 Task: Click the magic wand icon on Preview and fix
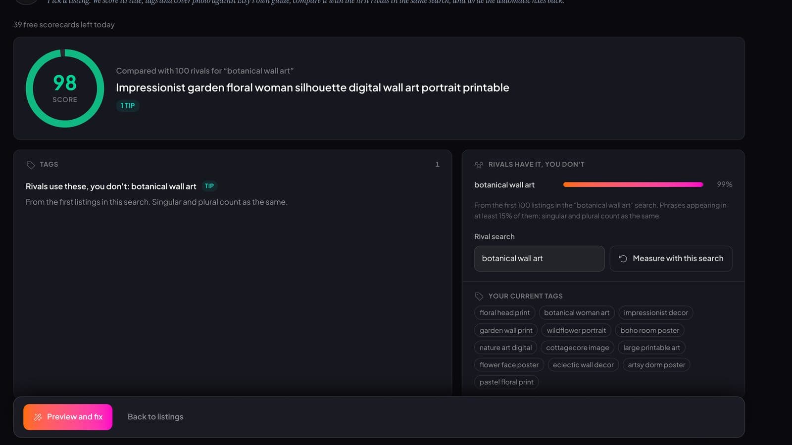tap(38, 417)
